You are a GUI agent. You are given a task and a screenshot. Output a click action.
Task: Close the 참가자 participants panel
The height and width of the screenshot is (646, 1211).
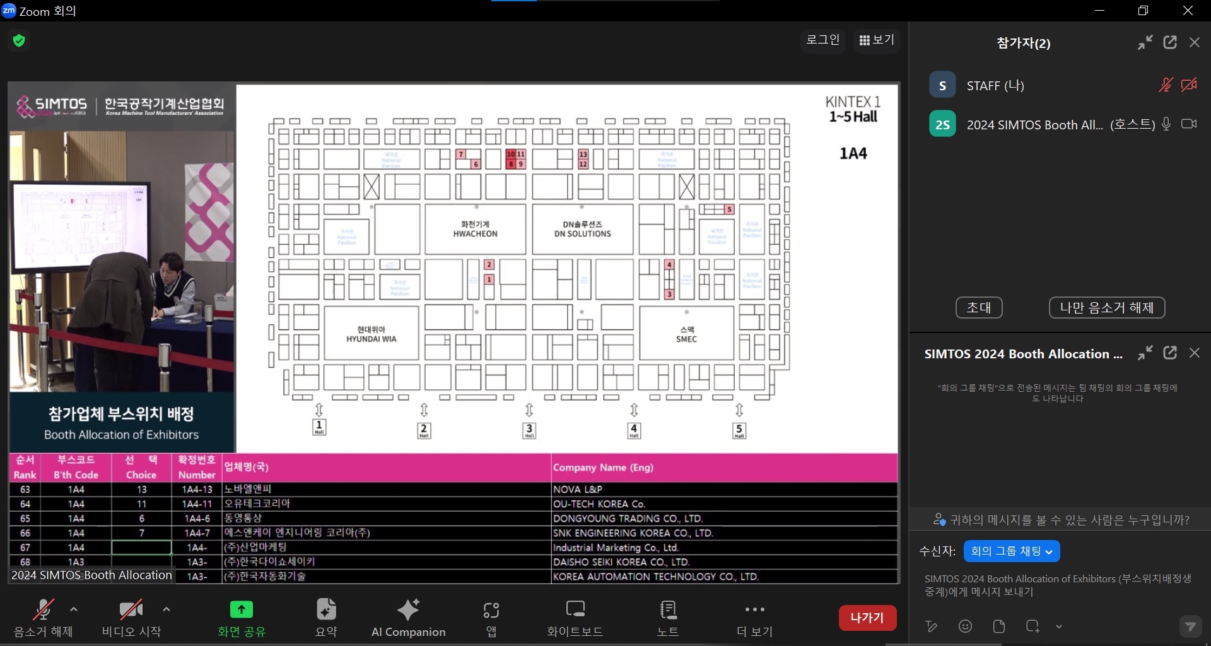click(1195, 42)
